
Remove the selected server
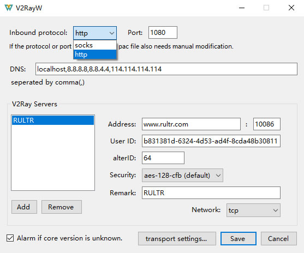(x=62, y=207)
